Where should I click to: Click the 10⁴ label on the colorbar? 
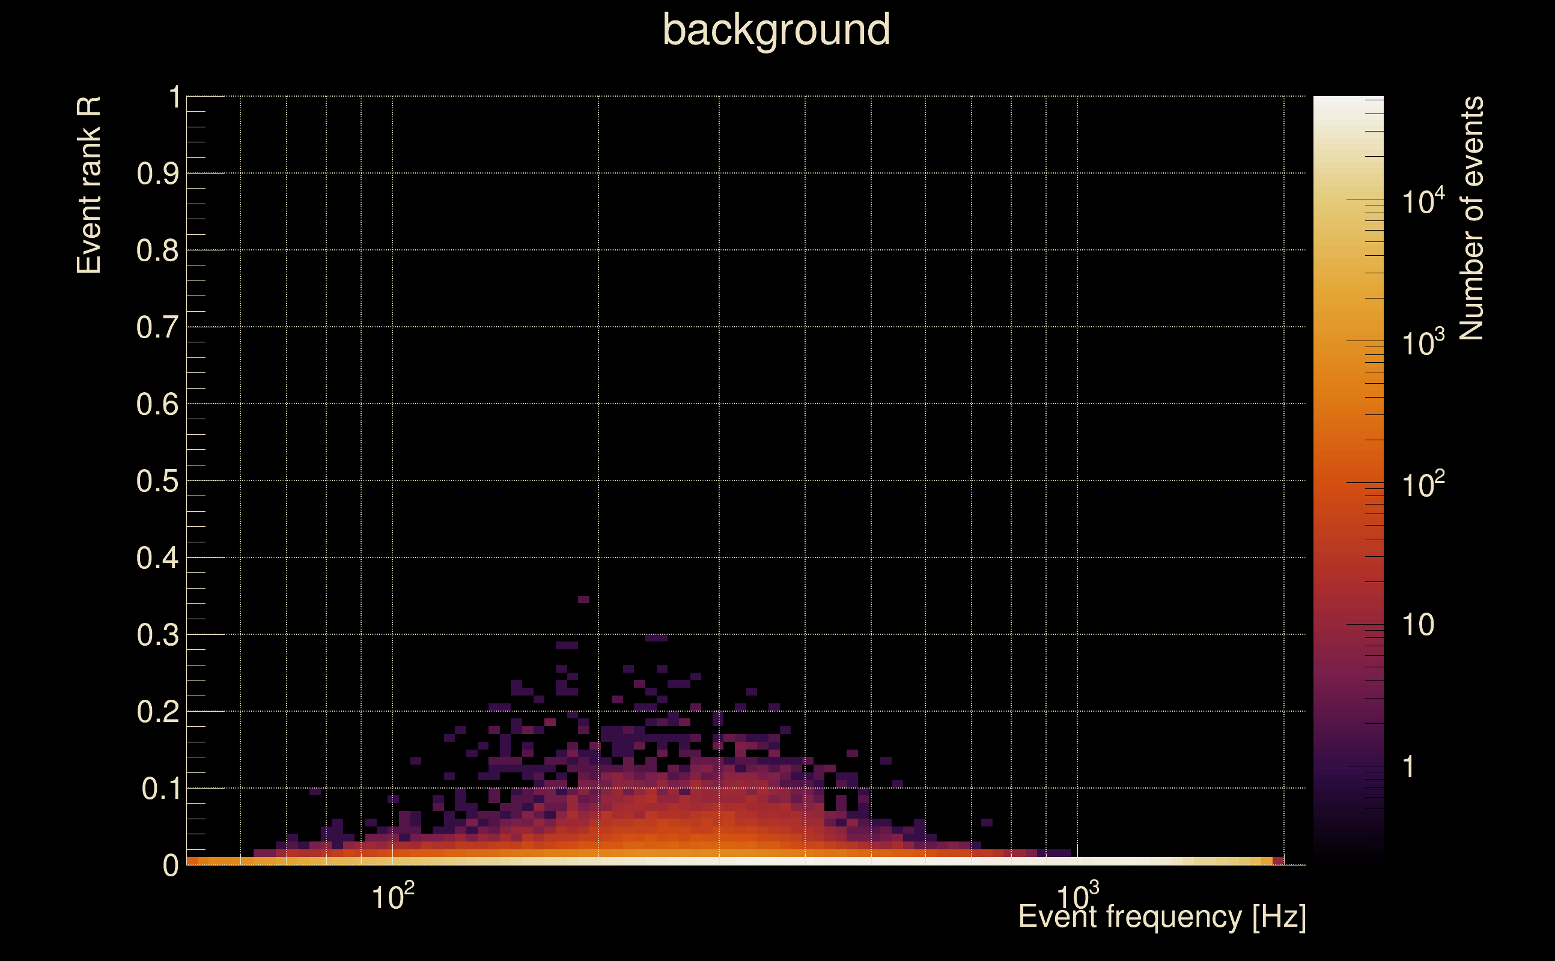coord(1423,201)
